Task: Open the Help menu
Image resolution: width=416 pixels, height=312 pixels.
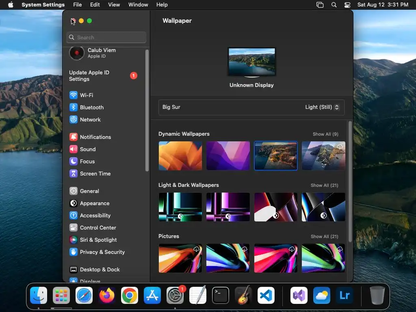Action: pyautogui.click(x=162, y=5)
